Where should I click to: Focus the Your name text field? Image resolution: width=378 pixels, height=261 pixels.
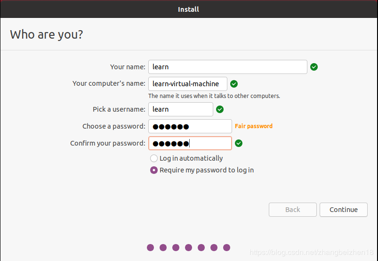pyautogui.click(x=227, y=67)
